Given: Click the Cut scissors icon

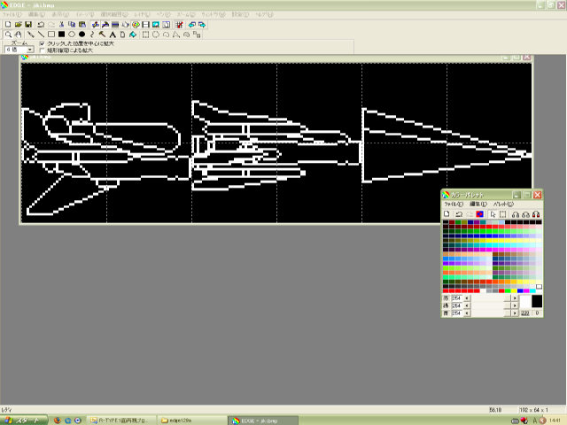Looking at the screenshot, I should click(x=61, y=25).
